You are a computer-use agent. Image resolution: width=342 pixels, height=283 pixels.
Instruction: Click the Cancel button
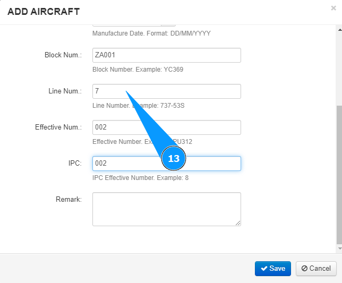(x=316, y=268)
